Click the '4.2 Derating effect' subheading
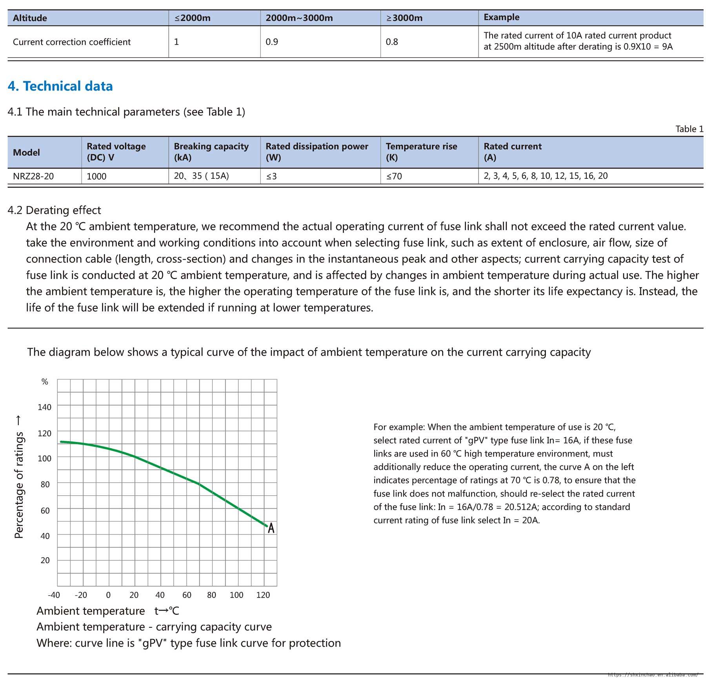The height and width of the screenshot is (678, 706). tap(54, 210)
